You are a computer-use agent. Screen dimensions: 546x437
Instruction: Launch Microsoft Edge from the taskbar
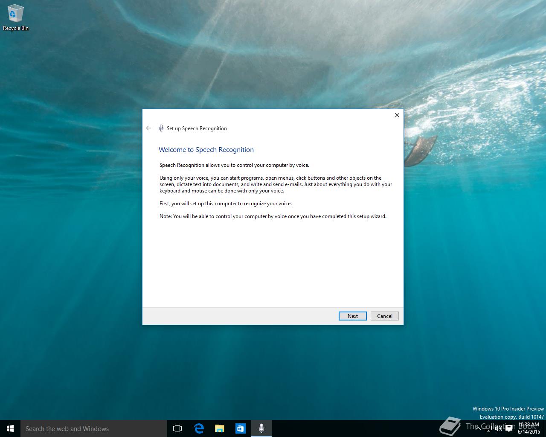click(199, 428)
